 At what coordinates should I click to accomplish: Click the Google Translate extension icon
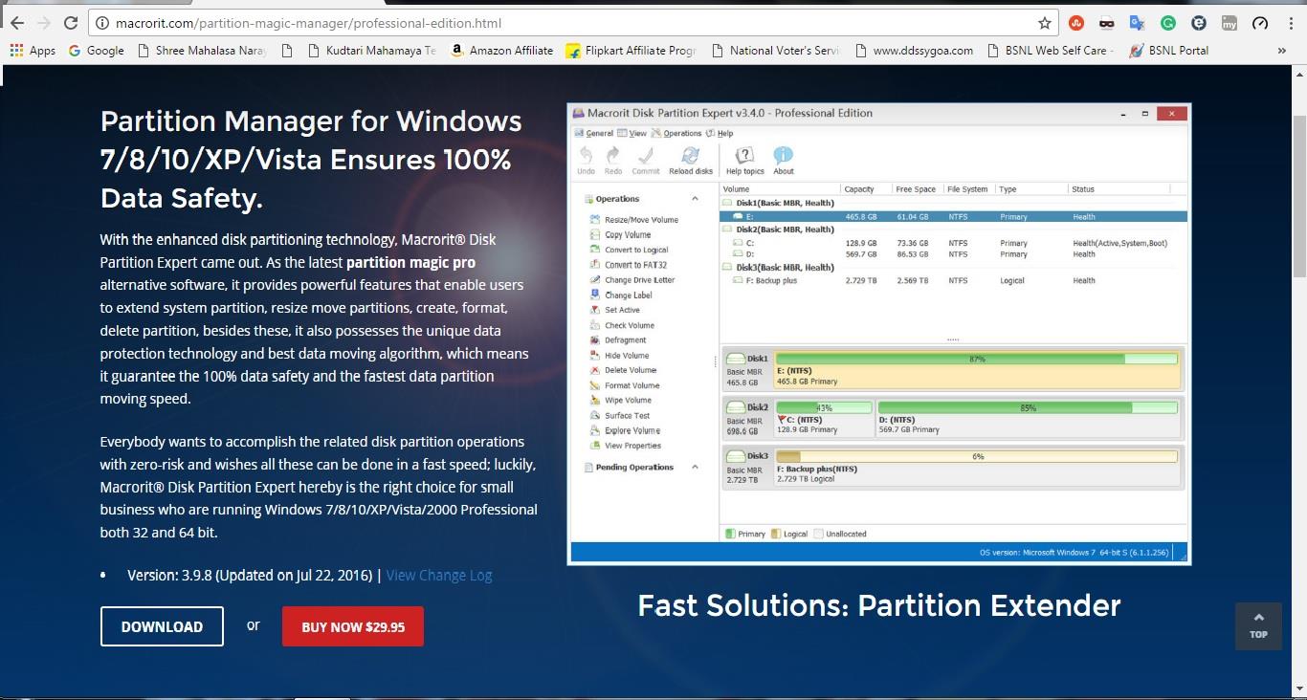point(1137,23)
